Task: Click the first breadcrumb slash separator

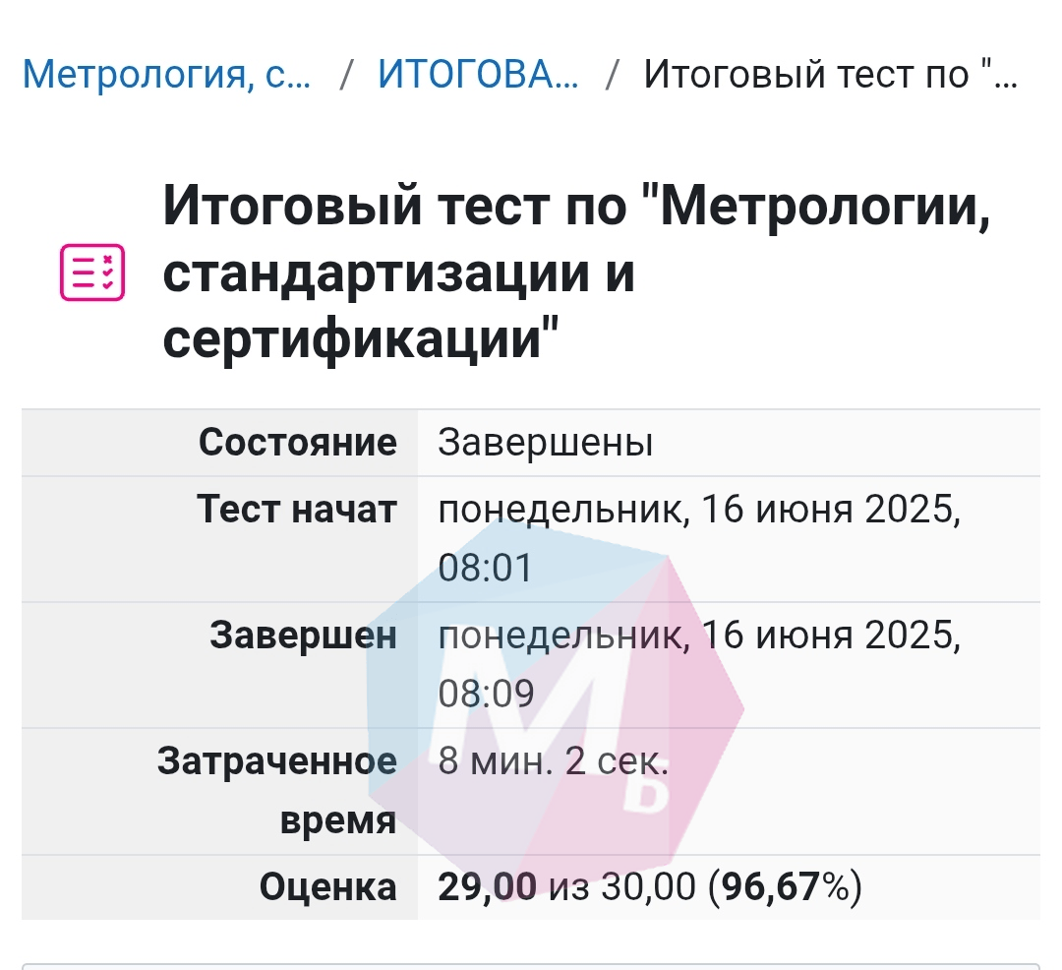Action: pyautogui.click(x=346, y=75)
